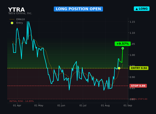This screenshot has height=114, width=156.
Task: Click the 0.90 price axis label
Action: (x=132, y=77)
